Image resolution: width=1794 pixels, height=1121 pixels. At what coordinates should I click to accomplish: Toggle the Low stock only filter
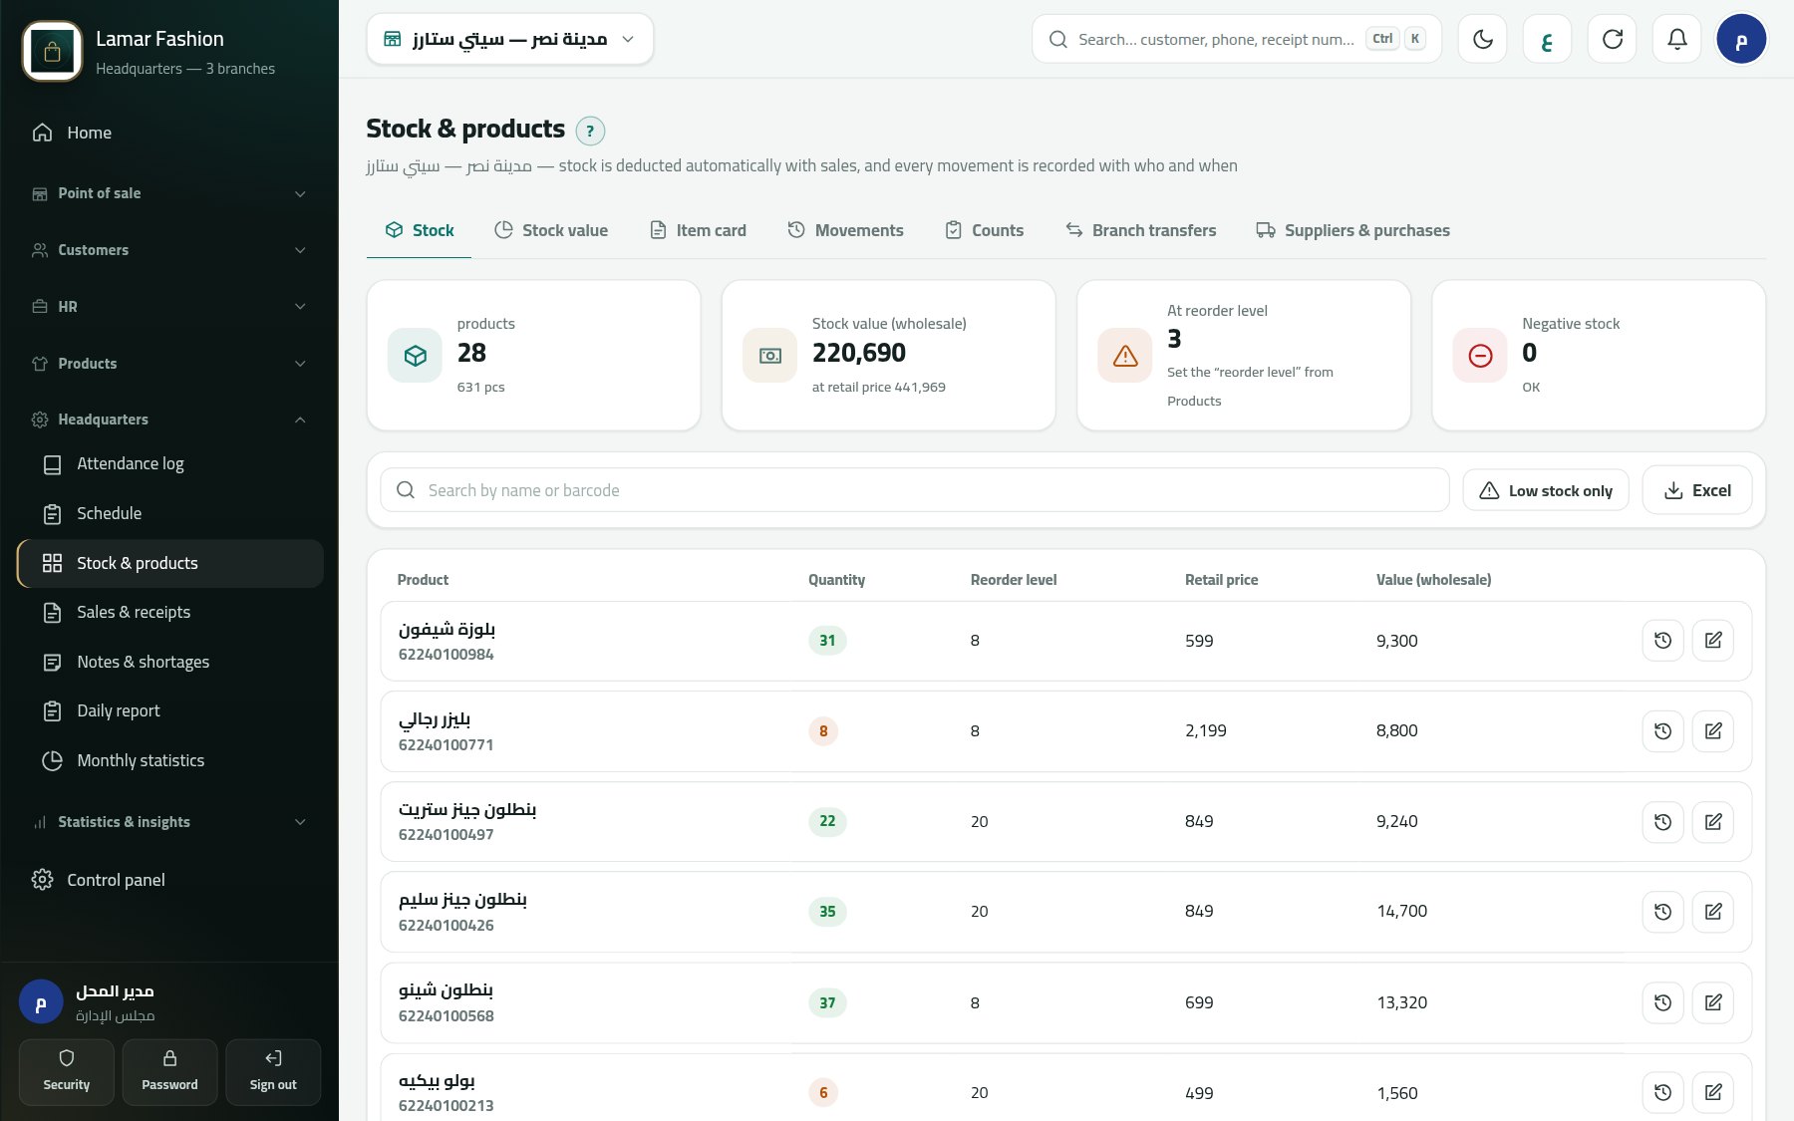pyautogui.click(x=1546, y=490)
